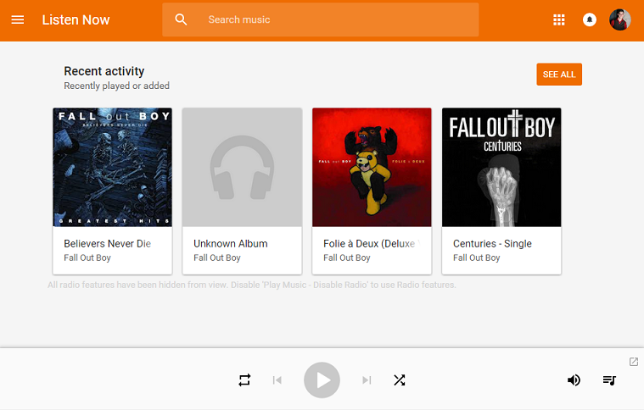Click the Listen Now page title

point(76,19)
